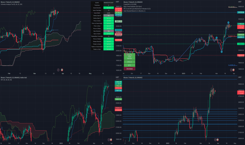Click symbol title of bottom-right chart
The image size is (245, 145).
133,78
